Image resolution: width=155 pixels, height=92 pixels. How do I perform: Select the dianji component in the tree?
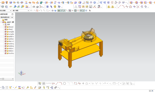(11, 29)
